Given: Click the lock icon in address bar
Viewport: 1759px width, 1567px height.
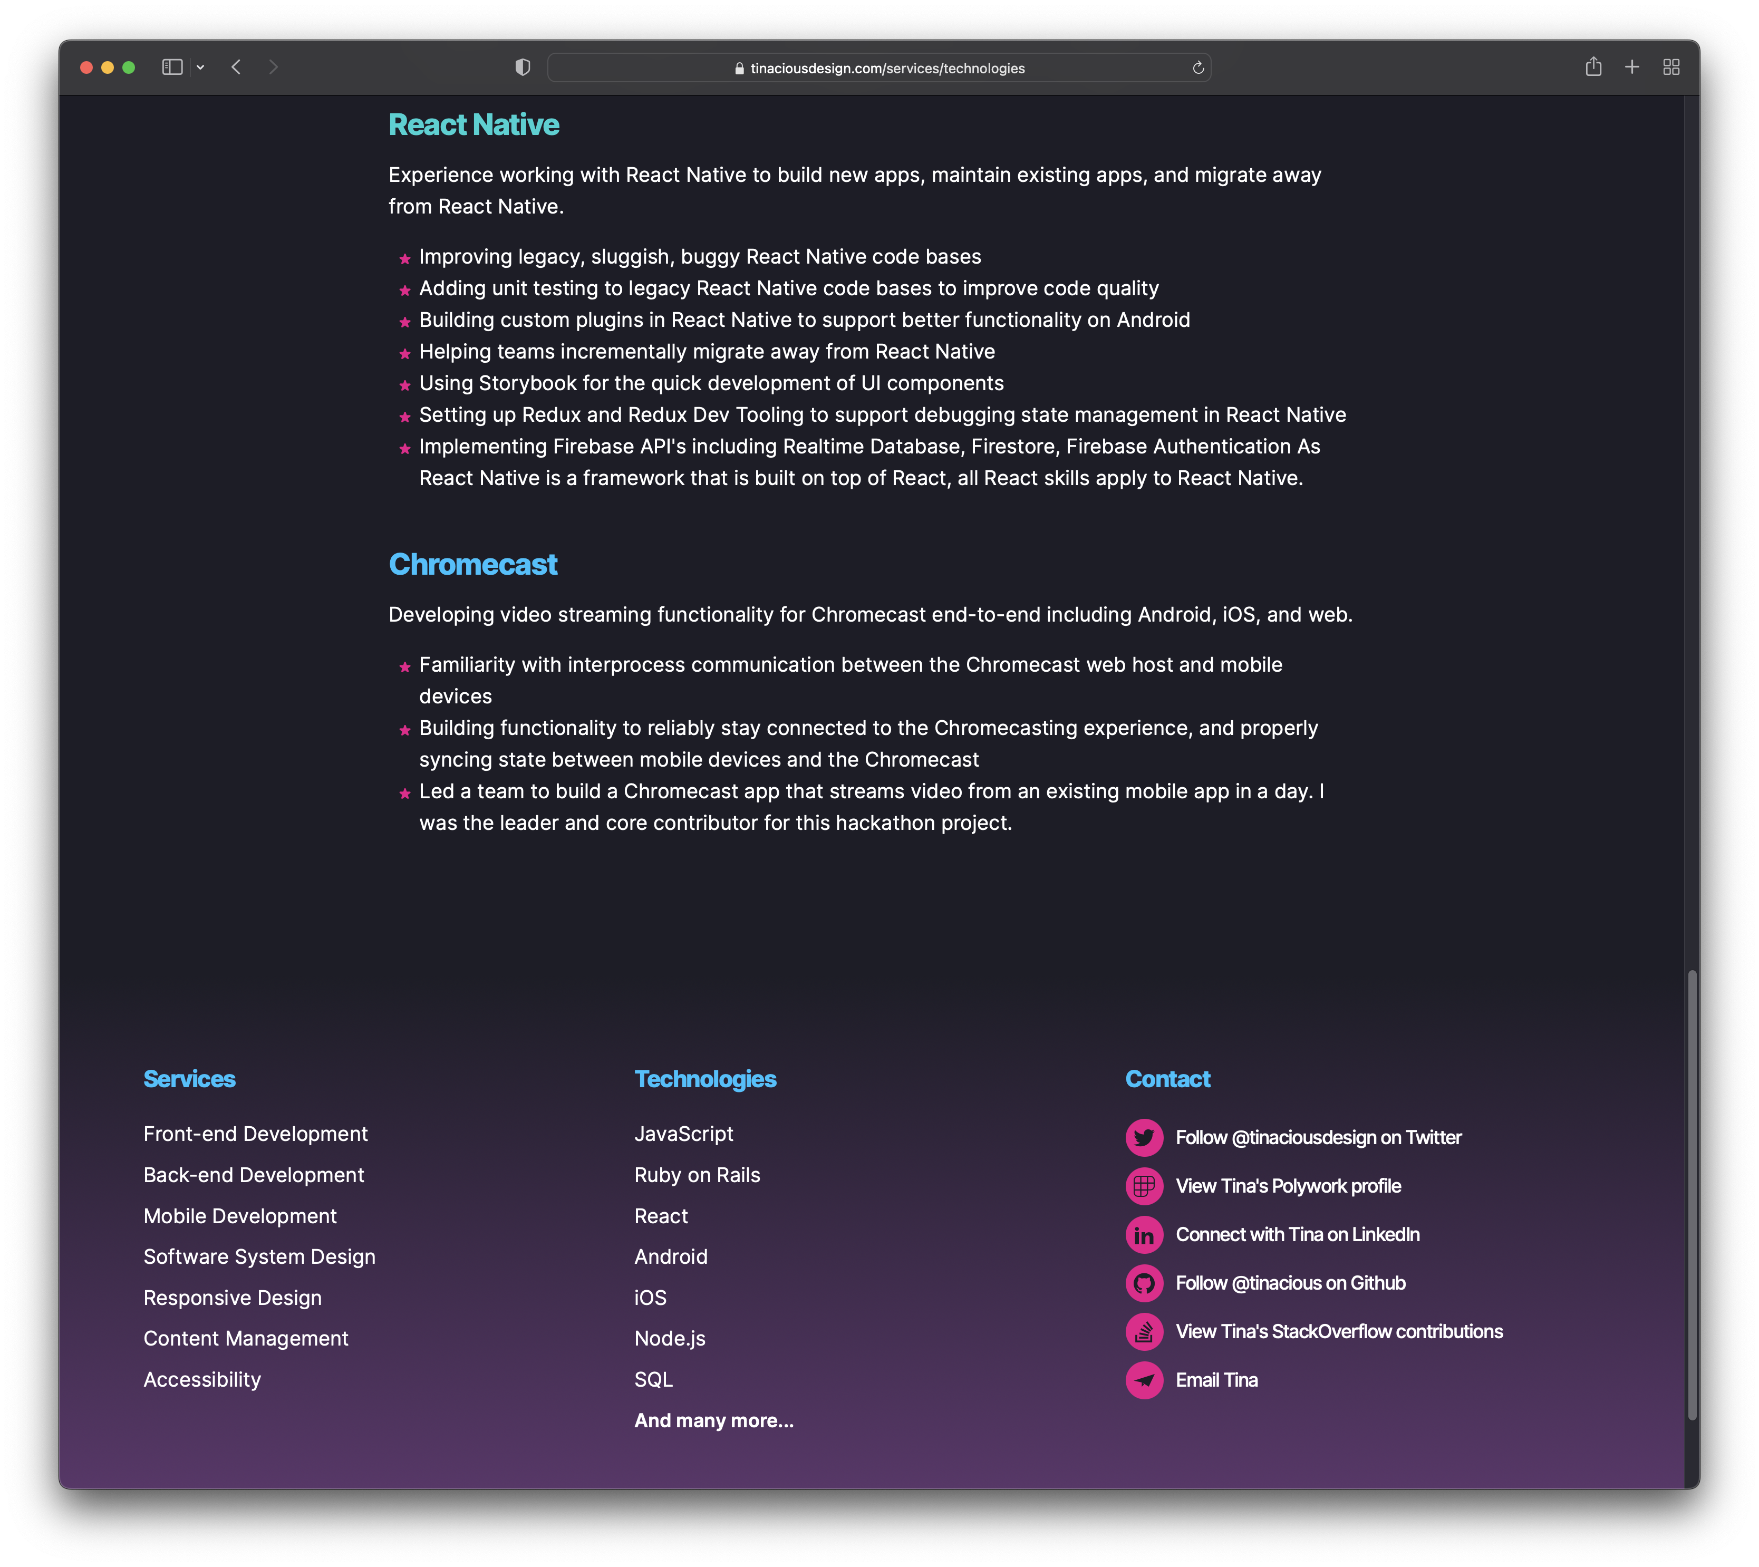Looking at the screenshot, I should pos(739,69).
